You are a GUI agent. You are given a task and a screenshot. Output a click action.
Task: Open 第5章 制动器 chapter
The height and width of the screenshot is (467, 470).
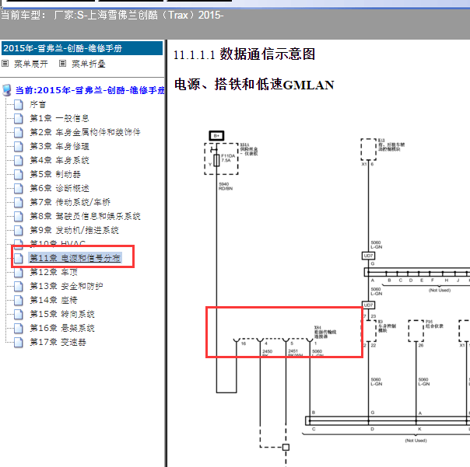click(55, 174)
